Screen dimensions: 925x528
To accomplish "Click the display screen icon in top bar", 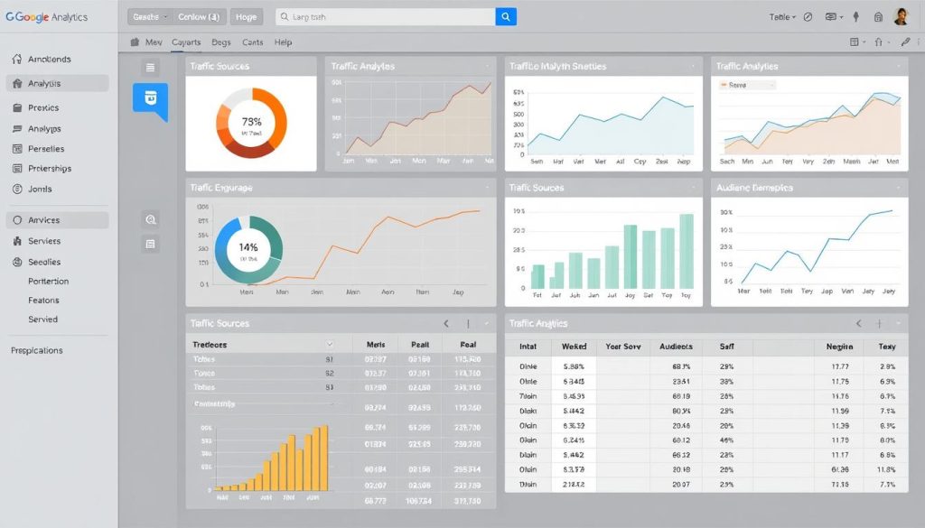I will point(831,17).
